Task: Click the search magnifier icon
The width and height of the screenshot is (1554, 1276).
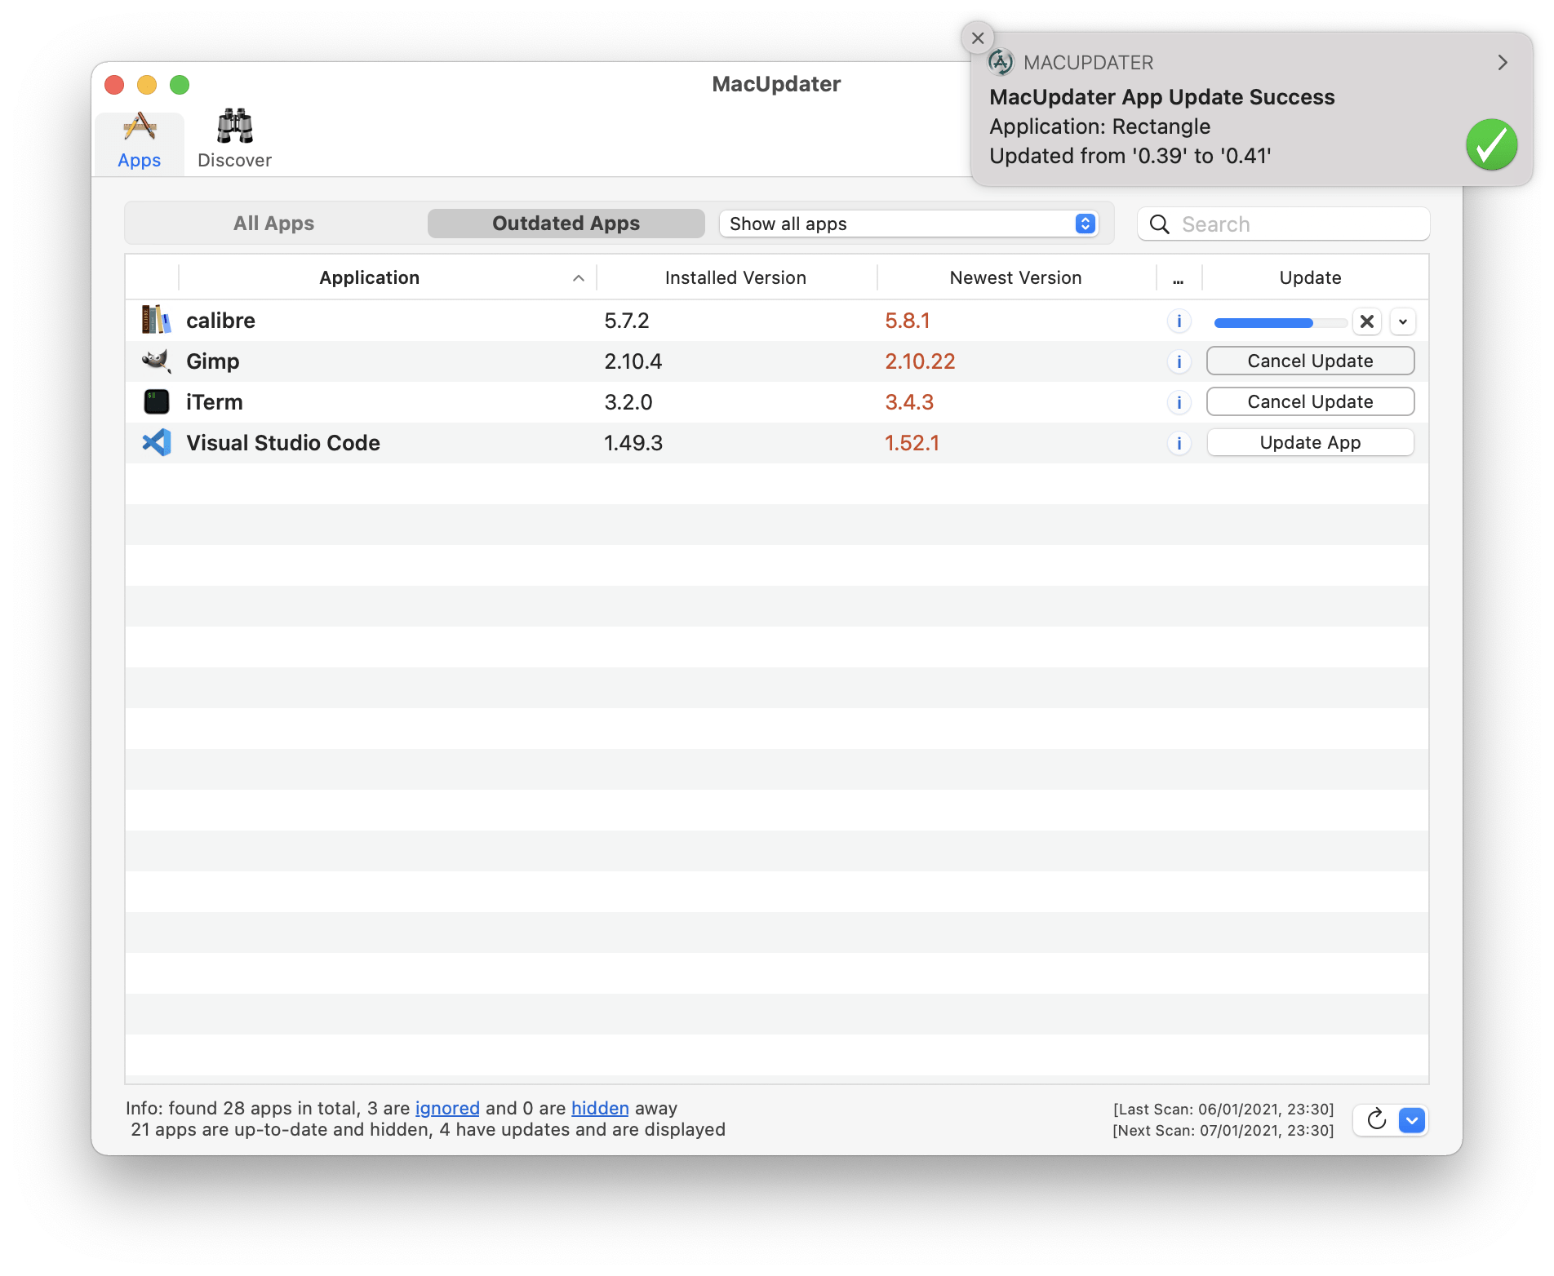Action: click(1159, 224)
